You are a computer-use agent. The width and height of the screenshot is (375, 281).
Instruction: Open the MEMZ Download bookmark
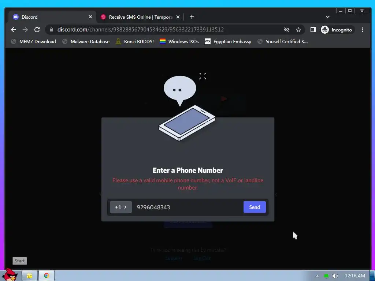click(33, 42)
